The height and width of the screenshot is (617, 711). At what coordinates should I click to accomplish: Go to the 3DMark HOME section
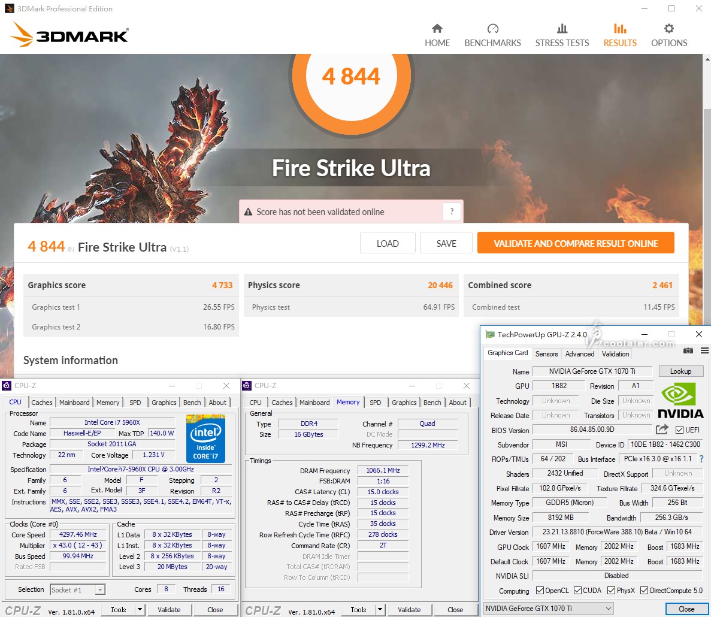tap(437, 35)
